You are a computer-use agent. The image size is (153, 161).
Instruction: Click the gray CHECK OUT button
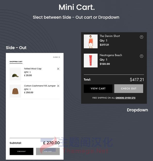(129, 89)
